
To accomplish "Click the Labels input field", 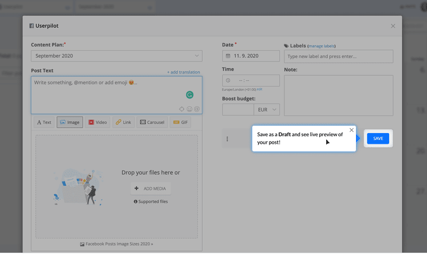I will pyautogui.click(x=338, y=56).
